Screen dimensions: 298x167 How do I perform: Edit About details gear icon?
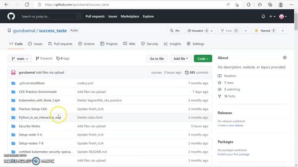pos(284,58)
